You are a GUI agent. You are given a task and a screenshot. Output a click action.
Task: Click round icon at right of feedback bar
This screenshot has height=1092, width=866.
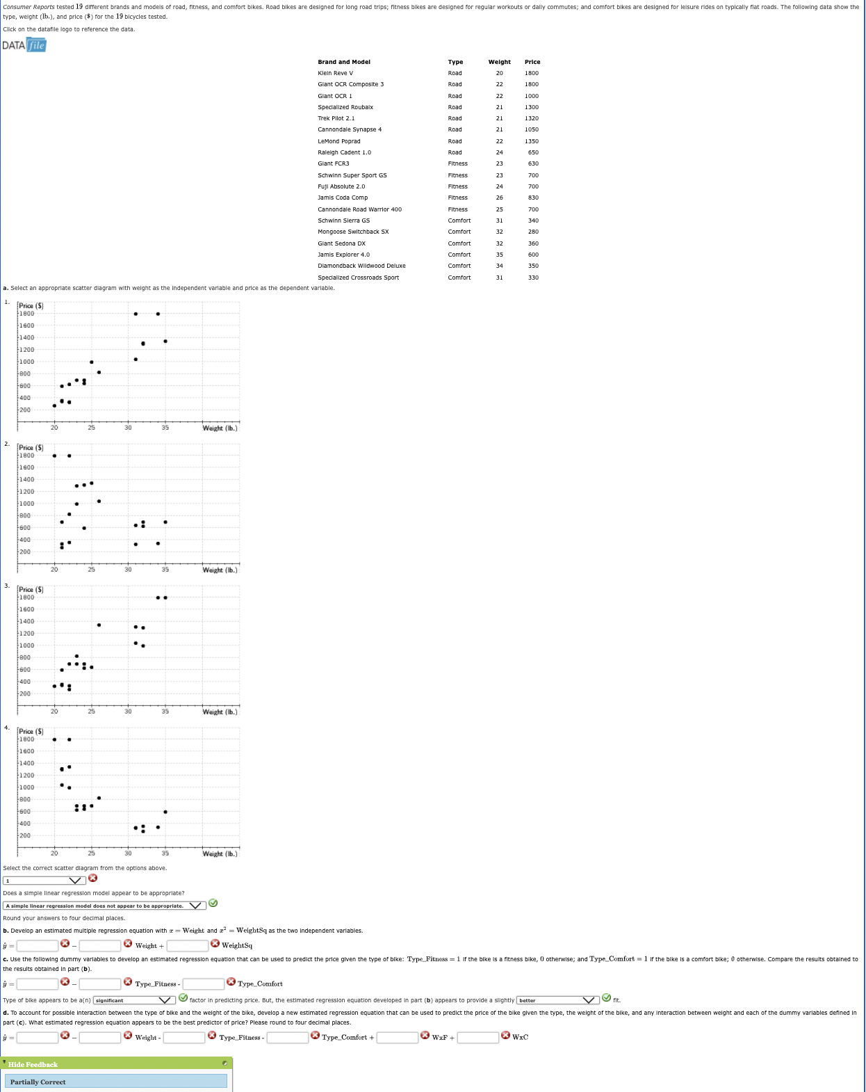[224, 1063]
